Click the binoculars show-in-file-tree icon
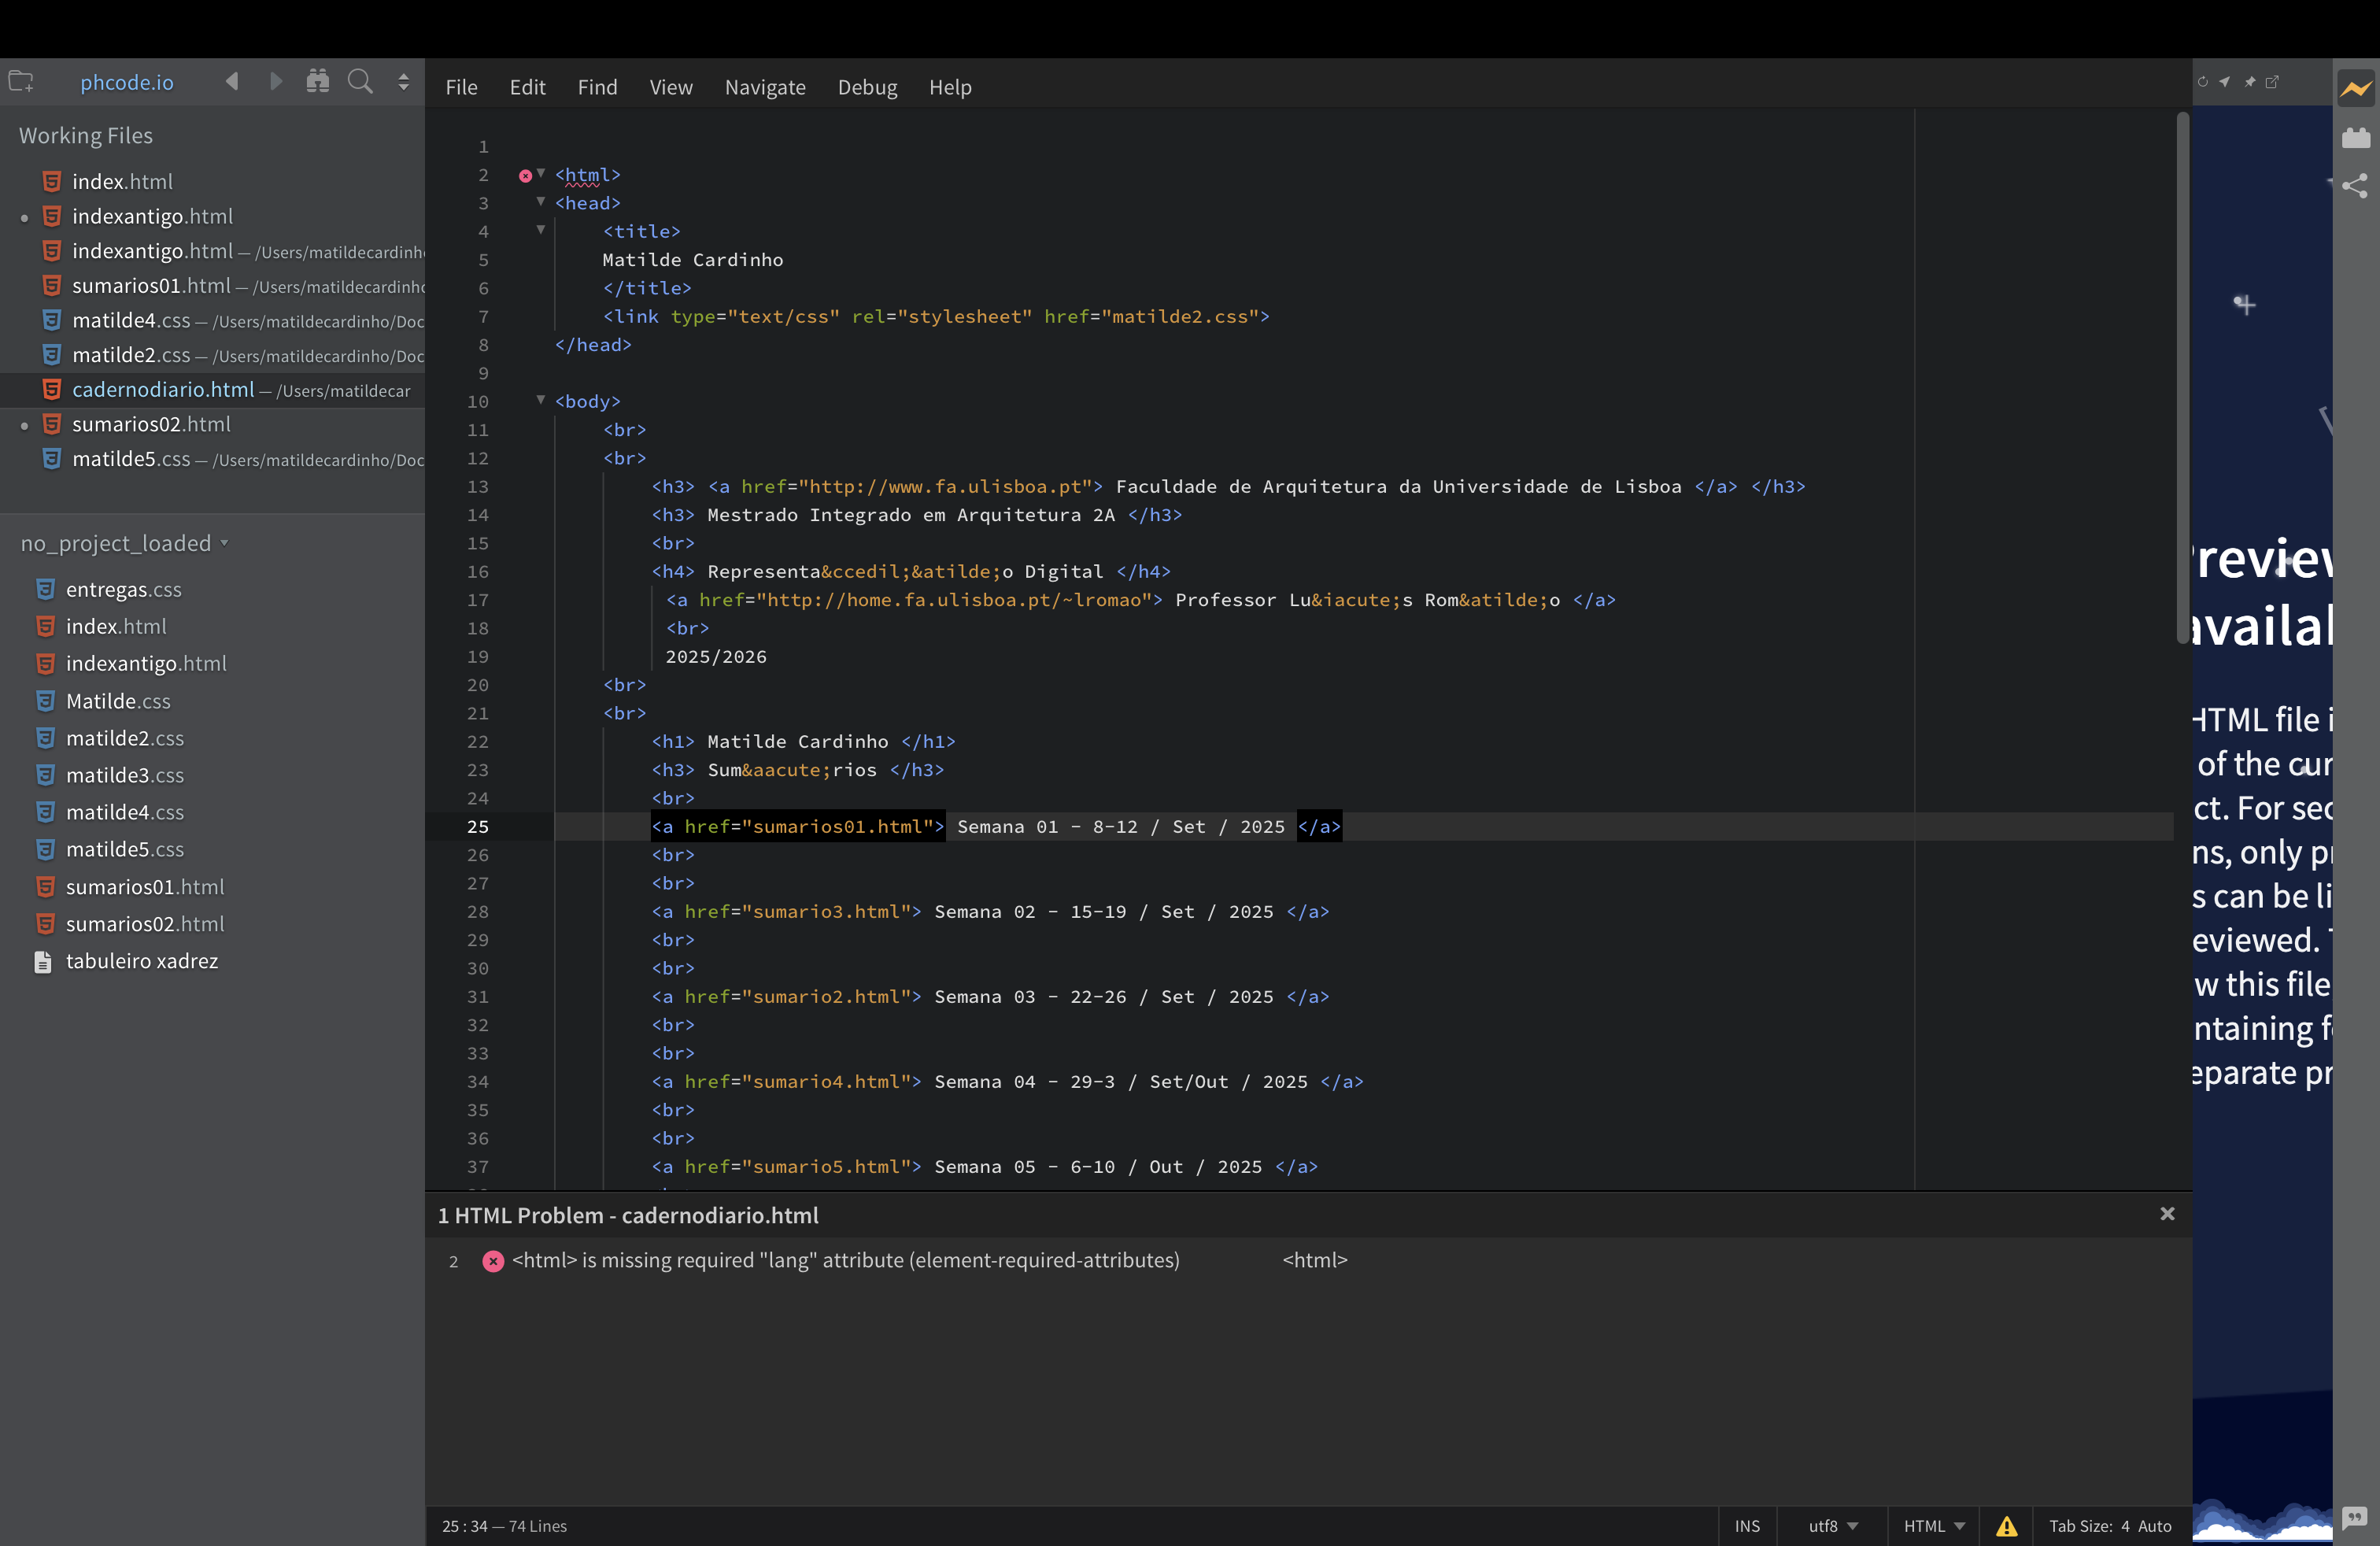Screen dimensions: 2380x1546 pos(318,82)
